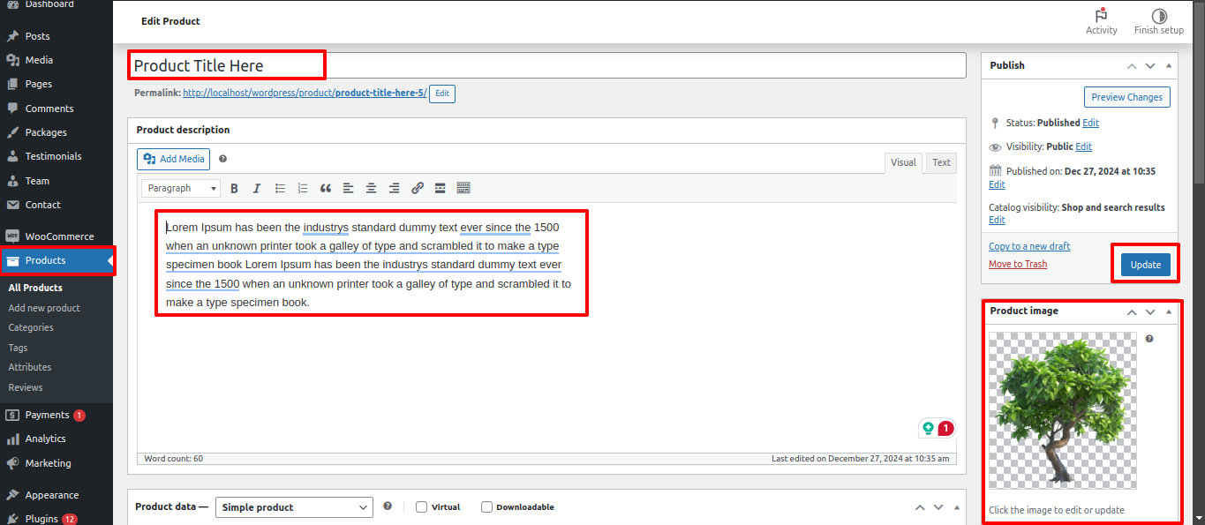Apply blockquote formatting
The width and height of the screenshot is (1205, 525).
tap(326, 188)
